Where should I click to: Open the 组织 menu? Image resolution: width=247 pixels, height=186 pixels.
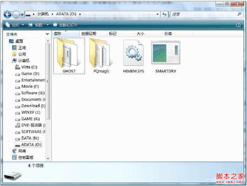tap(15, 25)
